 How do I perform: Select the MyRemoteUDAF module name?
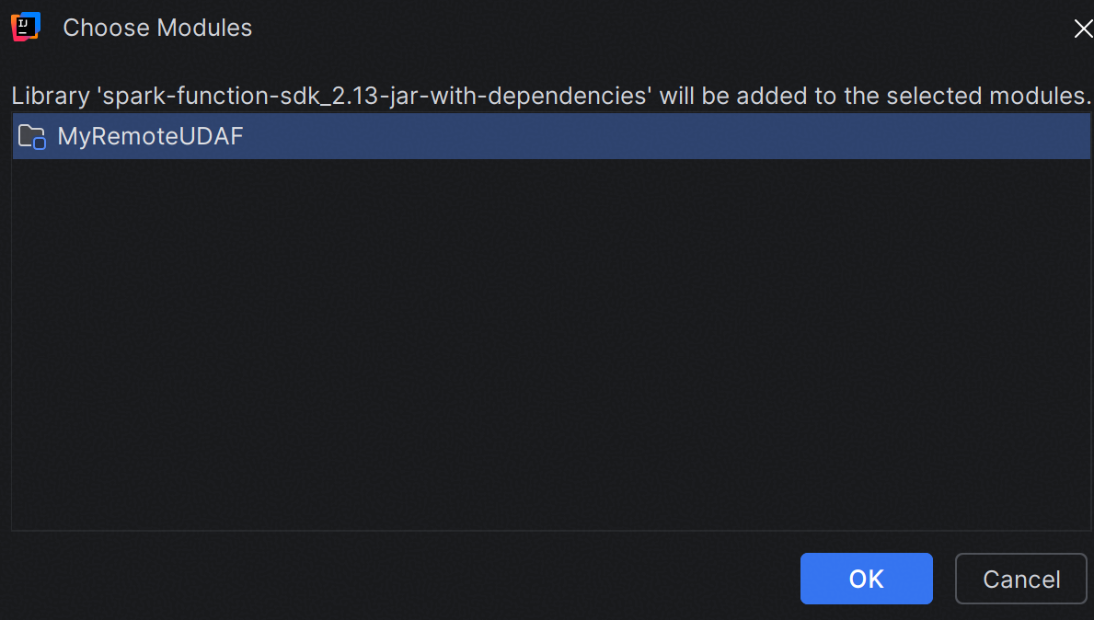(150, 136)
